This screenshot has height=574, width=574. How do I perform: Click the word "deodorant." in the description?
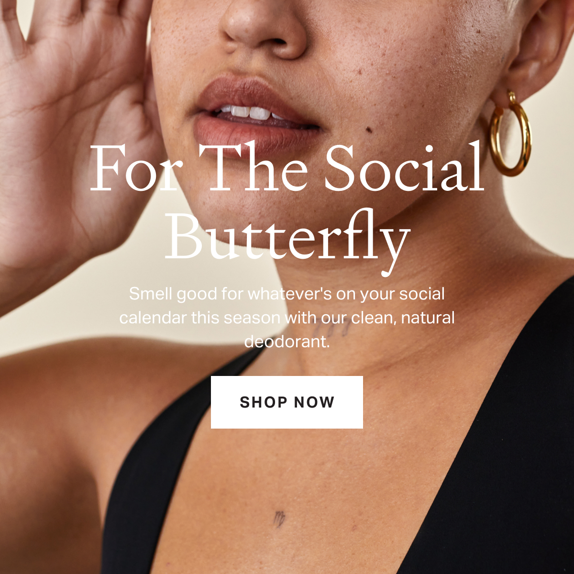pyautogui.click(x=287, y=341)
